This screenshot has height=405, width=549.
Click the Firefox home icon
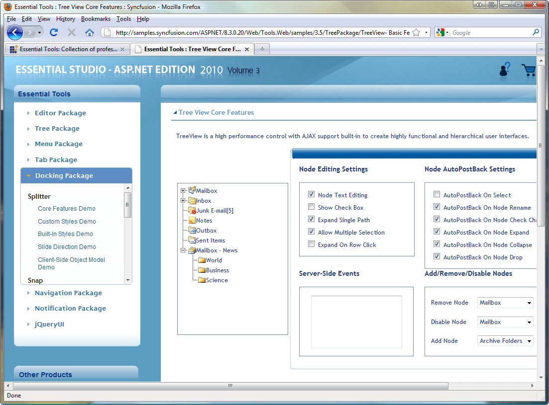(x=90, y=33)
